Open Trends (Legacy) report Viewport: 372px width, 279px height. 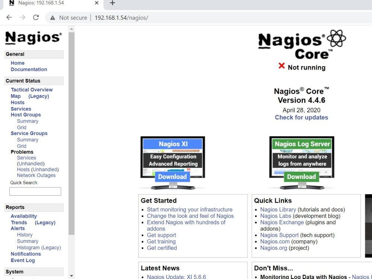point(45,222)
